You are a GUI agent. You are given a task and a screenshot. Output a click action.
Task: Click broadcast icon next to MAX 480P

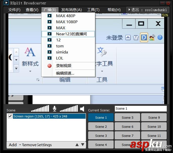coord(50,16)
